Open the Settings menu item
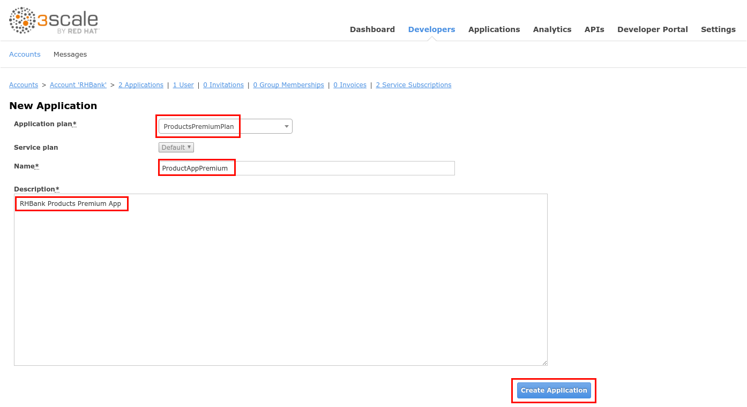This screenshot has width=747, height=407. 718,29
